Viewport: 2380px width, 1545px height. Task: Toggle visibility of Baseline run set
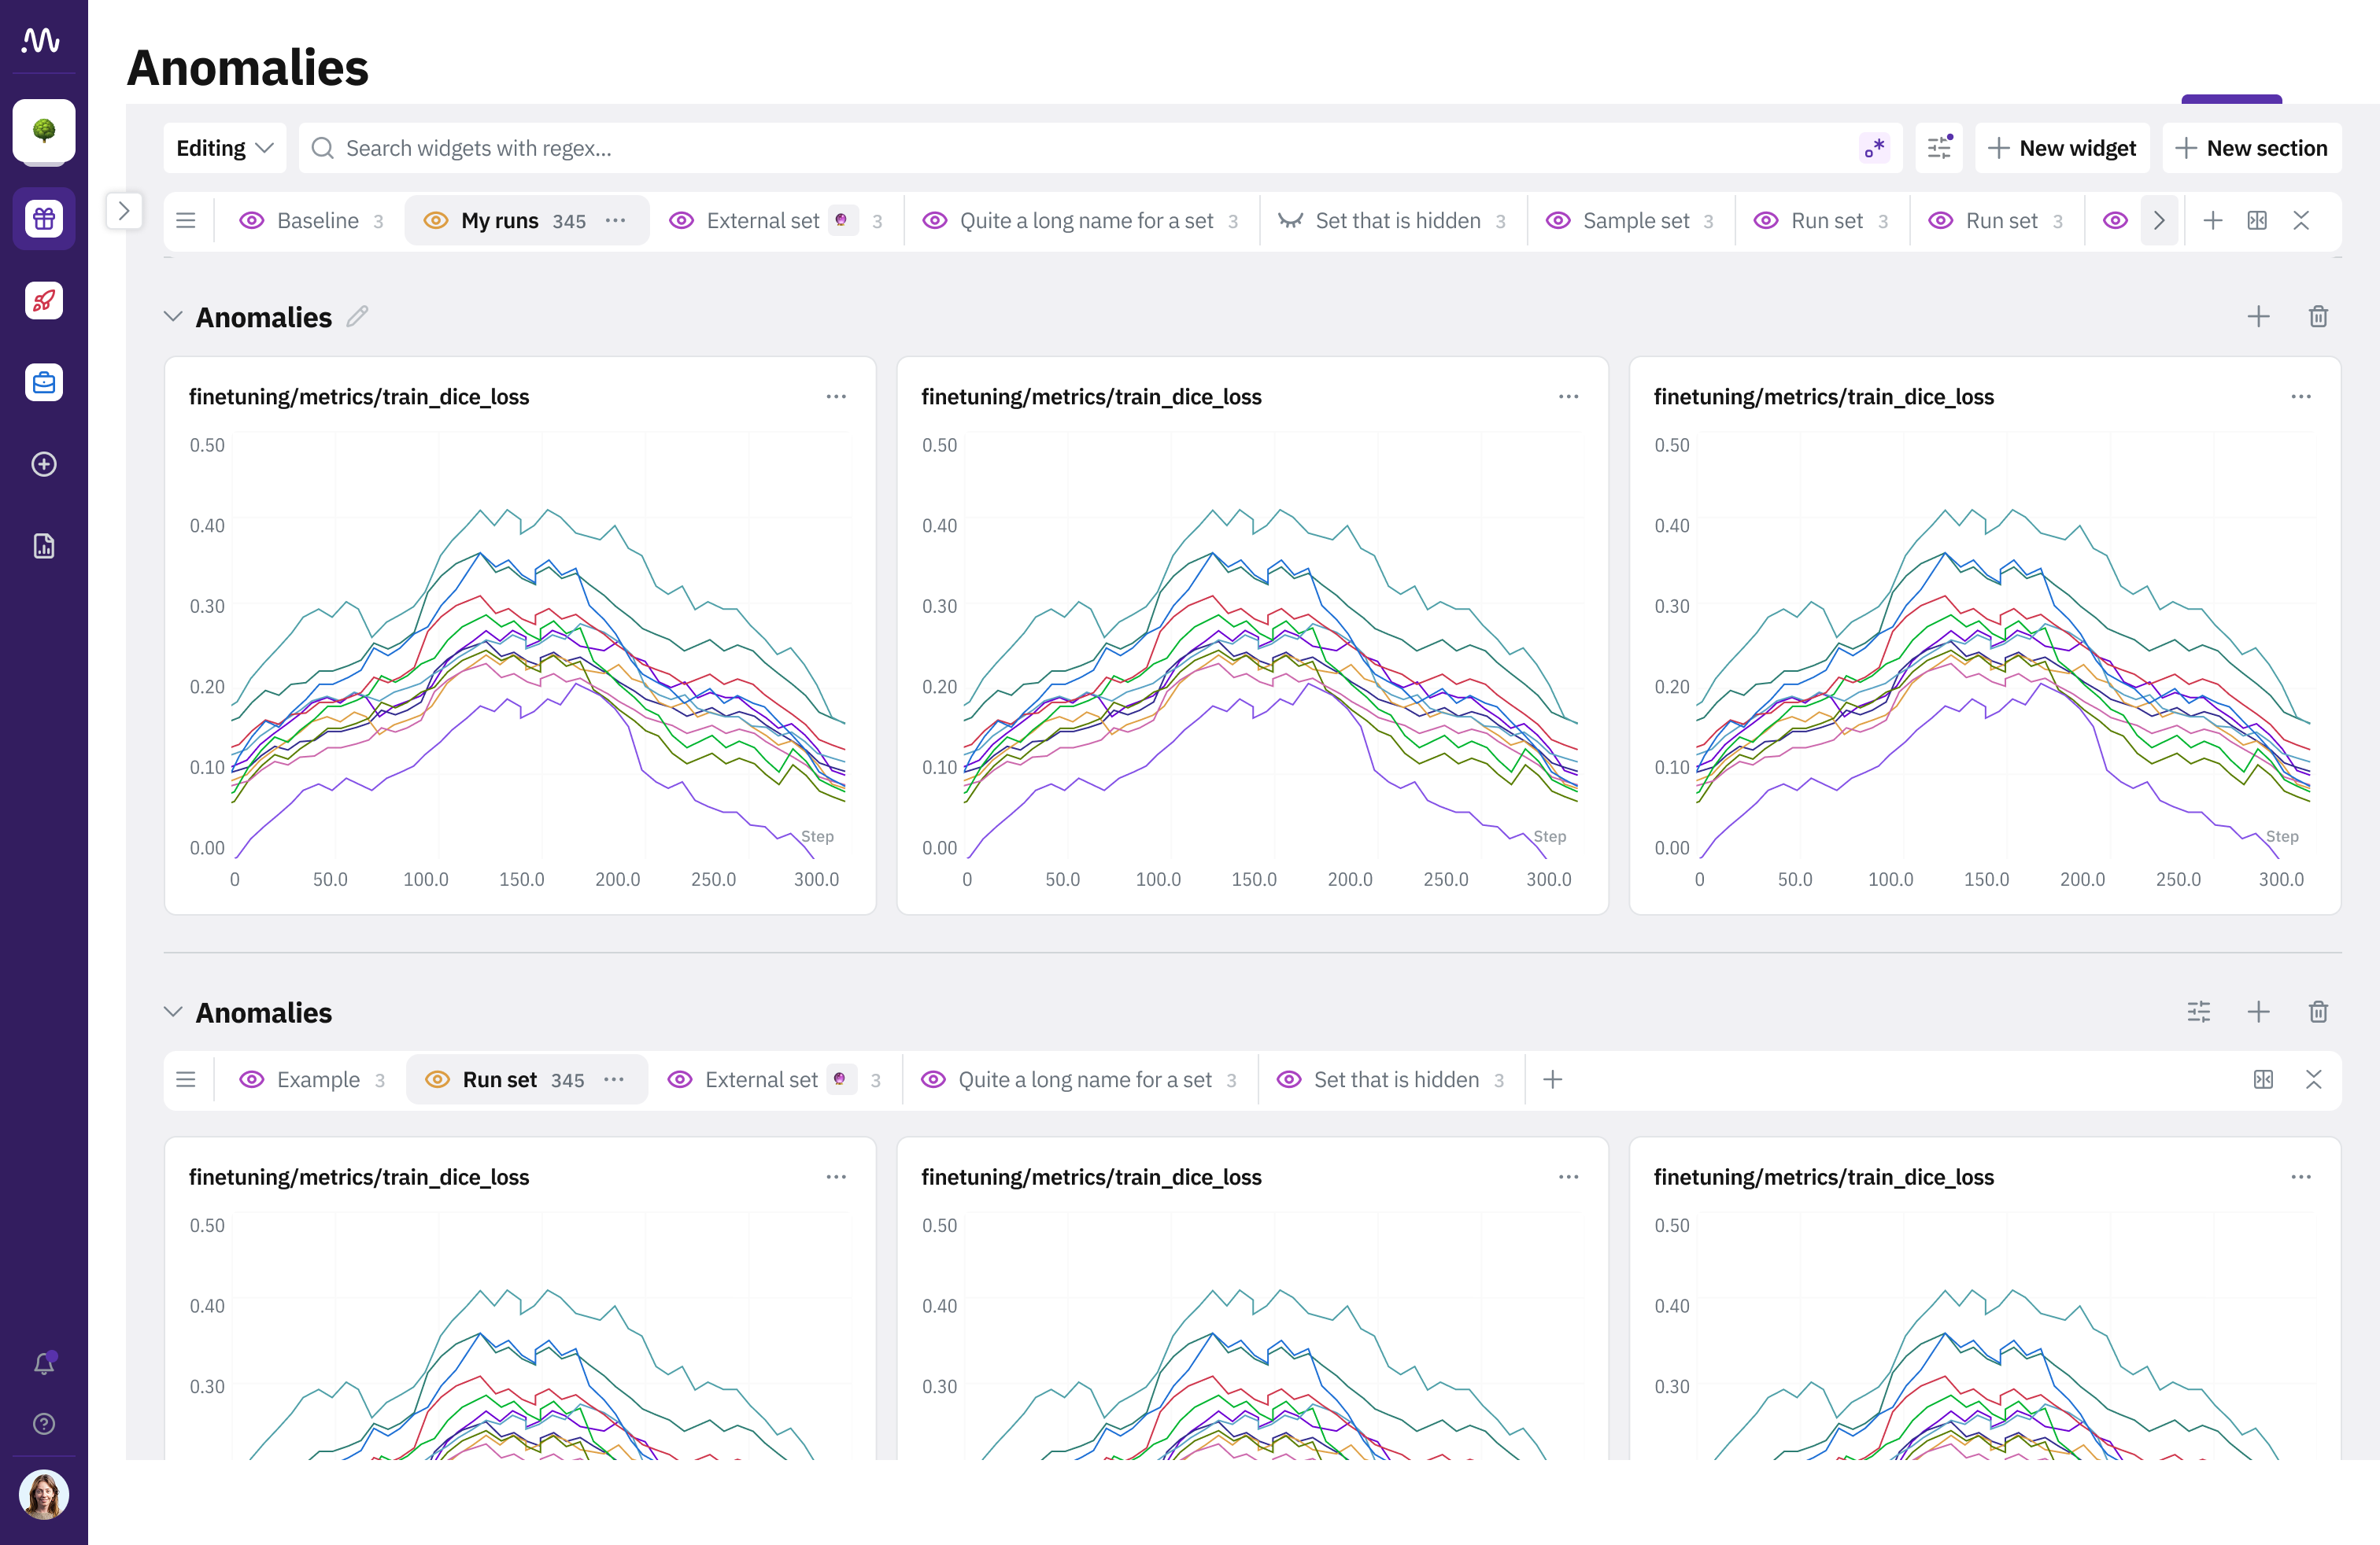tap(252, 221)
